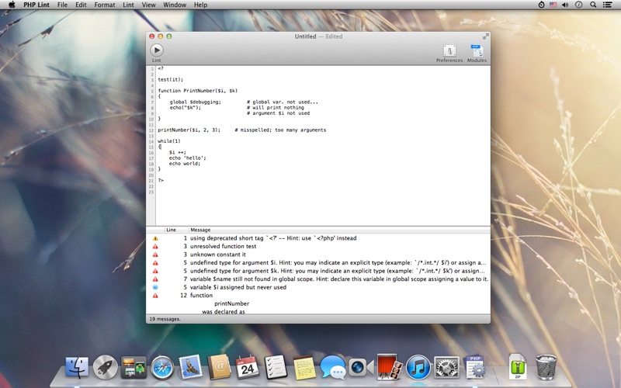621x388 pixels.
Task: Select the 'unresolved function test' message row
Action: (318, 246)
